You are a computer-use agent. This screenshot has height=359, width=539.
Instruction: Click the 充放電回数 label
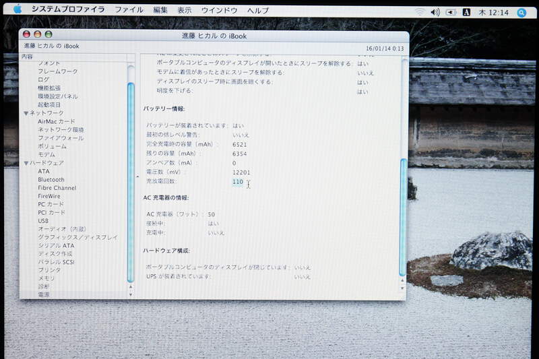click(x=161, y=181)
